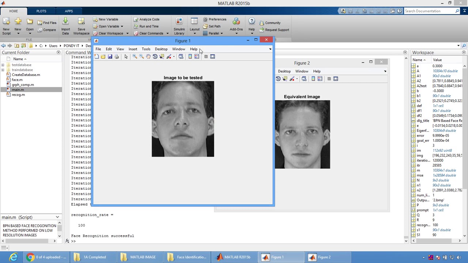The height and width of the screenshot is (263, 468).
Task: Click MATLAB IMAGE folder in taskbar
Action: click(x=138, y=257)
